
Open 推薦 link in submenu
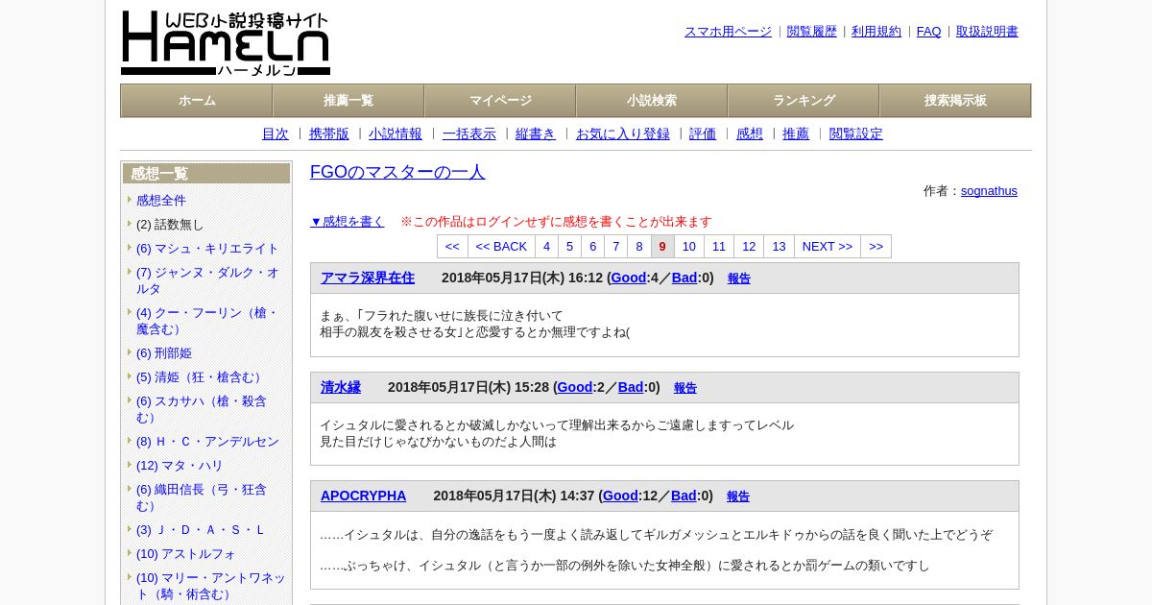pos(796,134)
